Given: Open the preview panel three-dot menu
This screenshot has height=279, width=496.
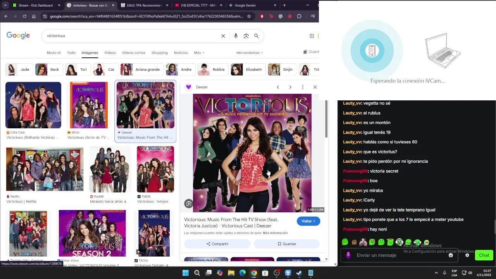Looking at the screenshot, I should [303, 87].
